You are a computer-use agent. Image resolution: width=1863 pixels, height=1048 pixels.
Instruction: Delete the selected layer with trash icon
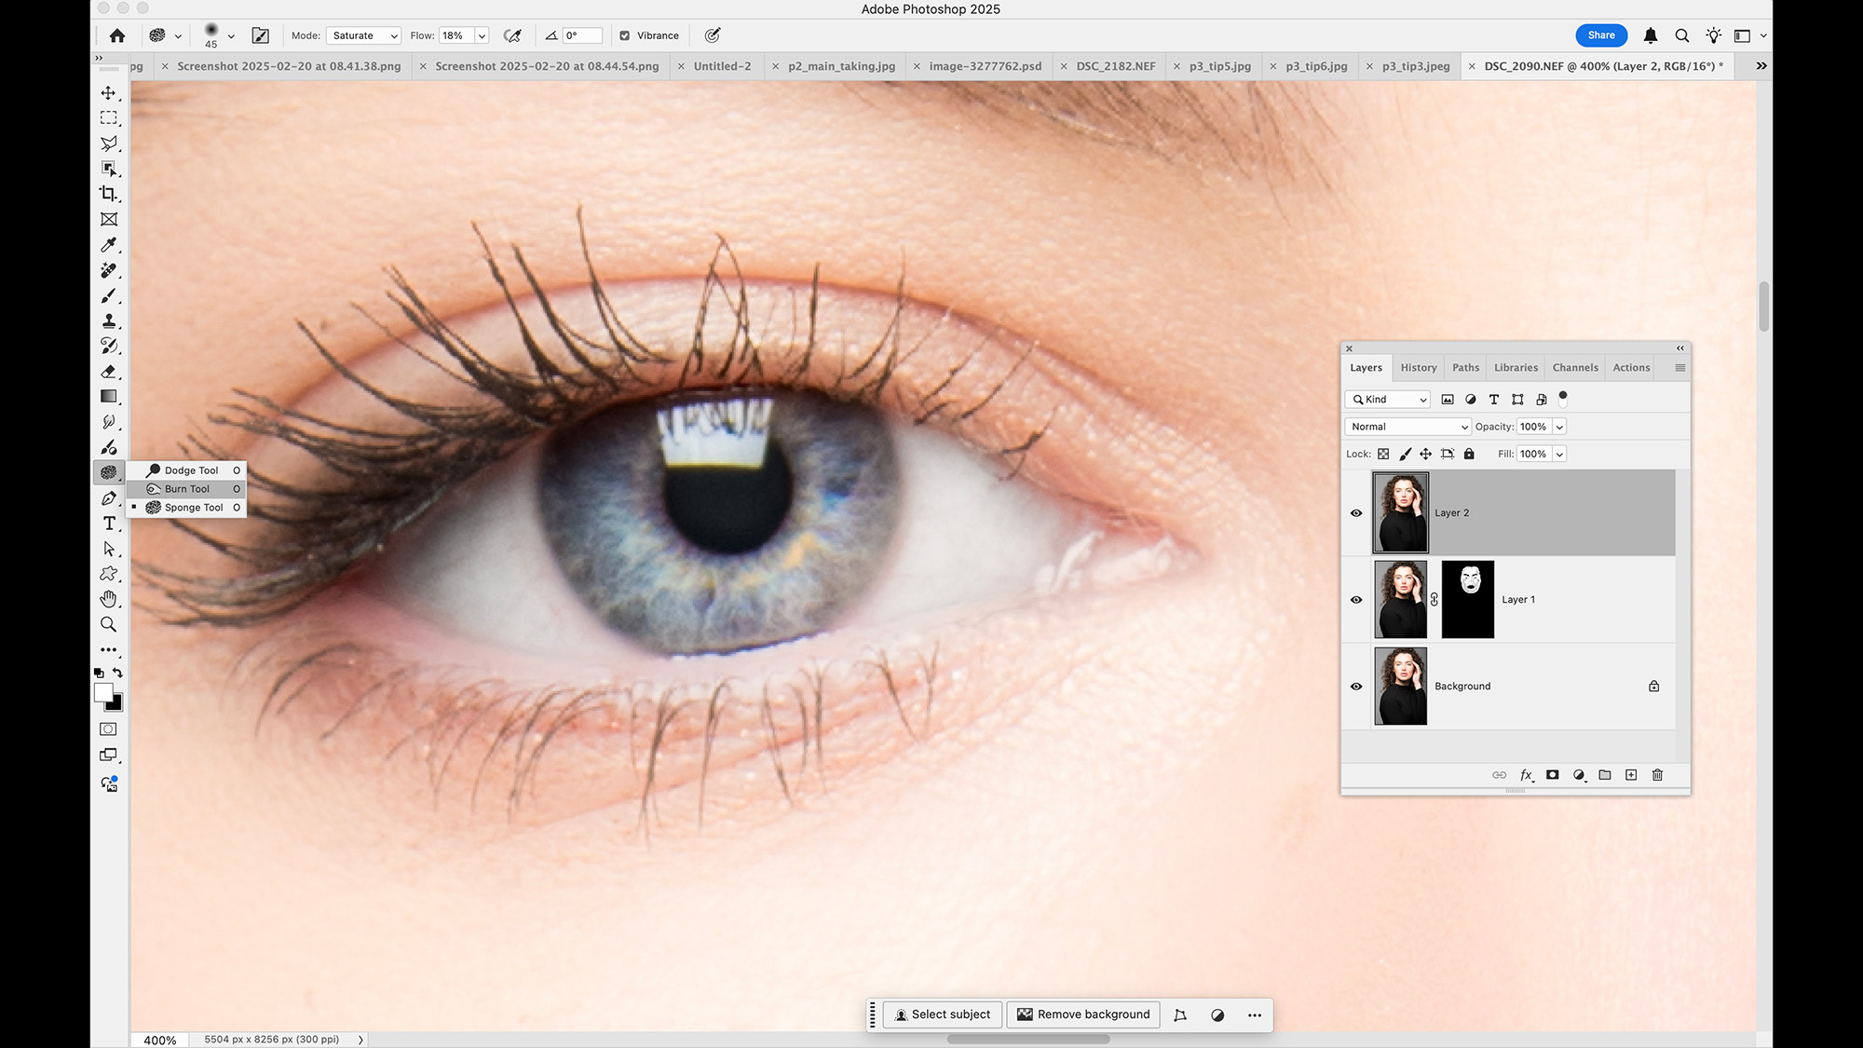pyautogui.click(x=1657, y=775)
